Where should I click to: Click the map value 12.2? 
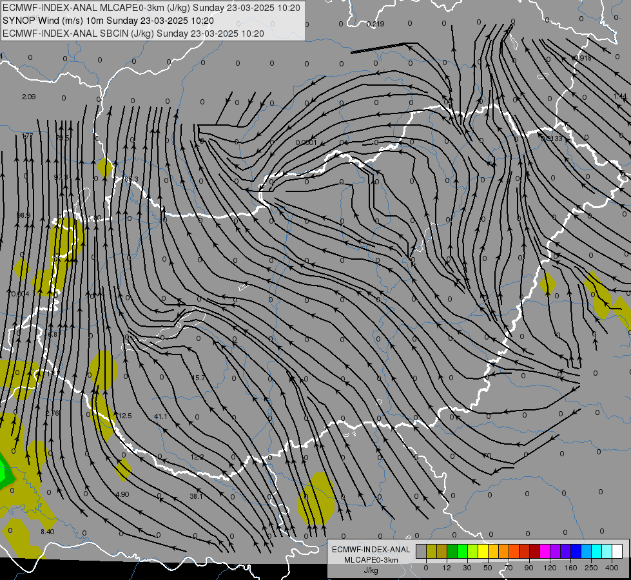coord(197,457)
